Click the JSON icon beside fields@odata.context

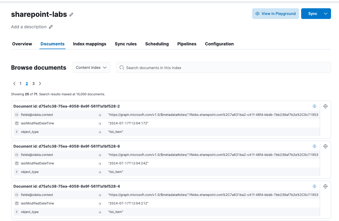[x=17, y=115]
